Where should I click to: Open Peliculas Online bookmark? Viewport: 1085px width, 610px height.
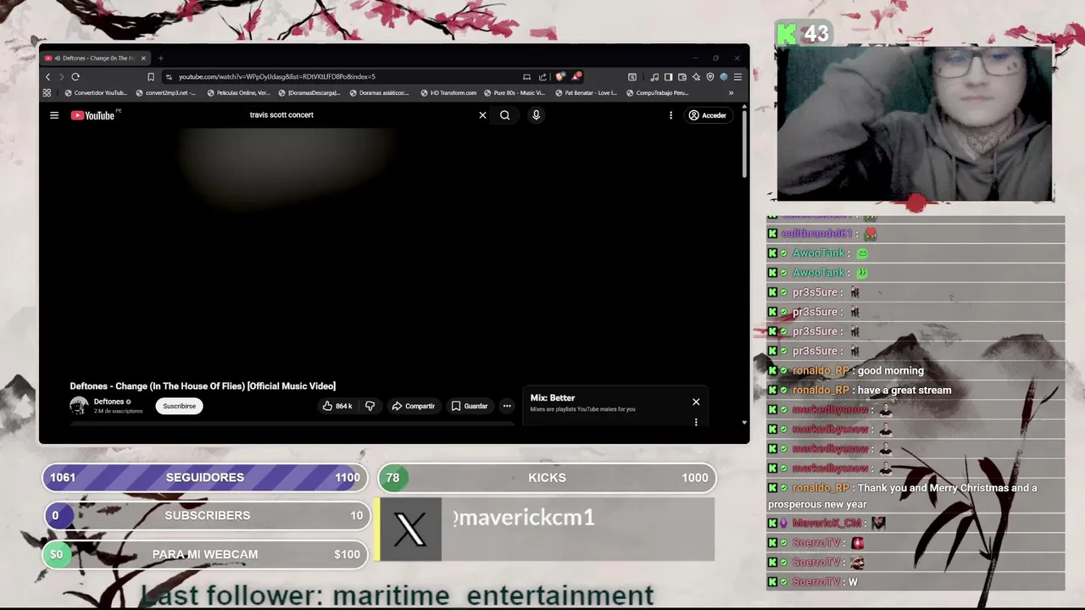point(239,93)
